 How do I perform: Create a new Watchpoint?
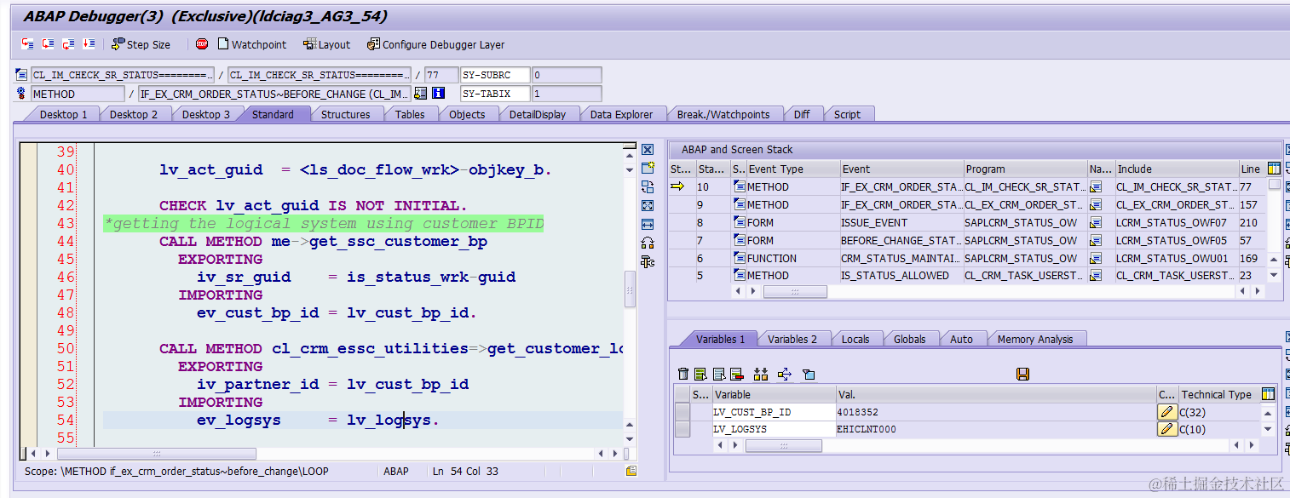(x=252, y=44)
